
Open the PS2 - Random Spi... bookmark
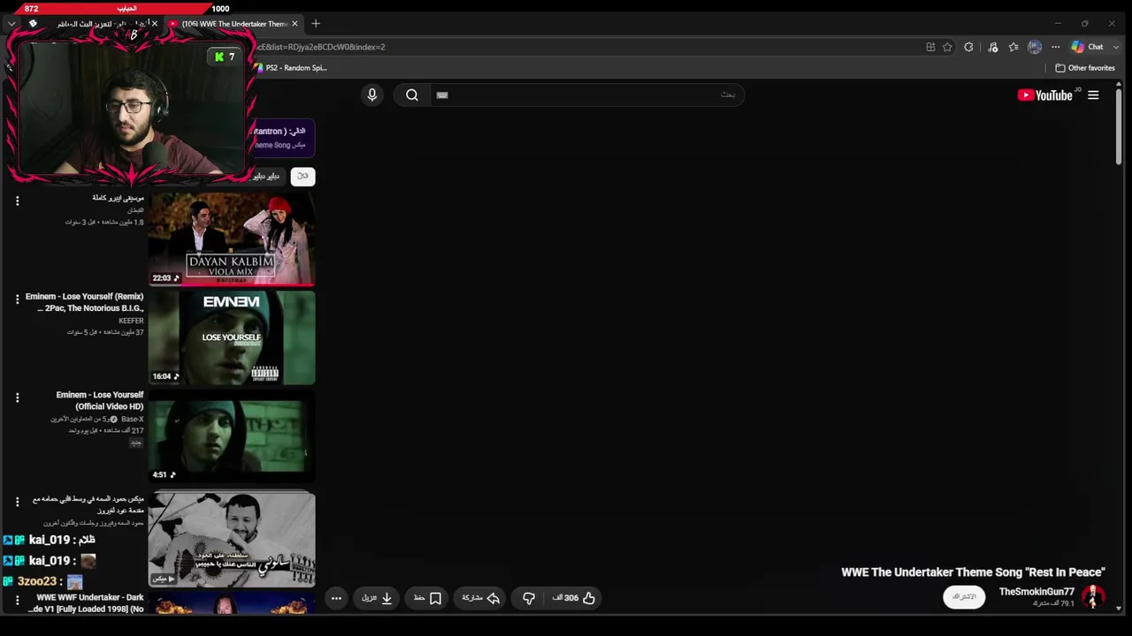point(291,68)
